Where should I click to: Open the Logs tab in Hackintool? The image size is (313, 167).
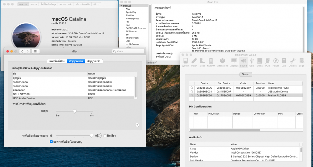301,62
